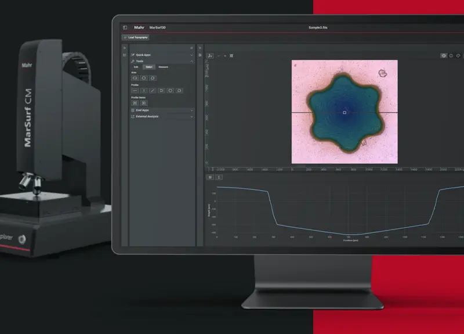
Task: Open the color palette icon at top right
Action: pos(458,56)
